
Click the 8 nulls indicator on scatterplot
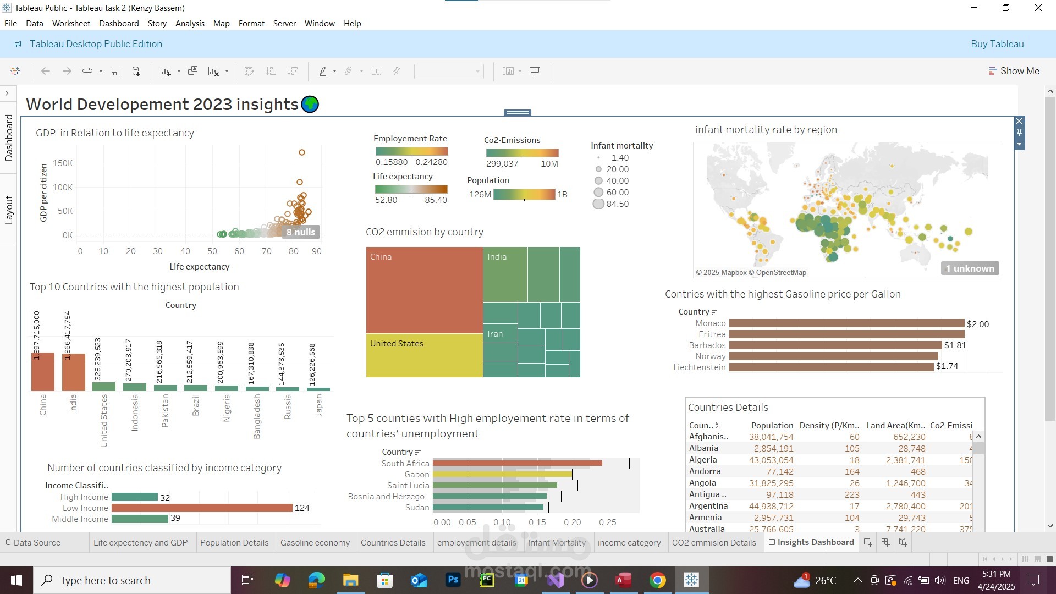(301, 232)
